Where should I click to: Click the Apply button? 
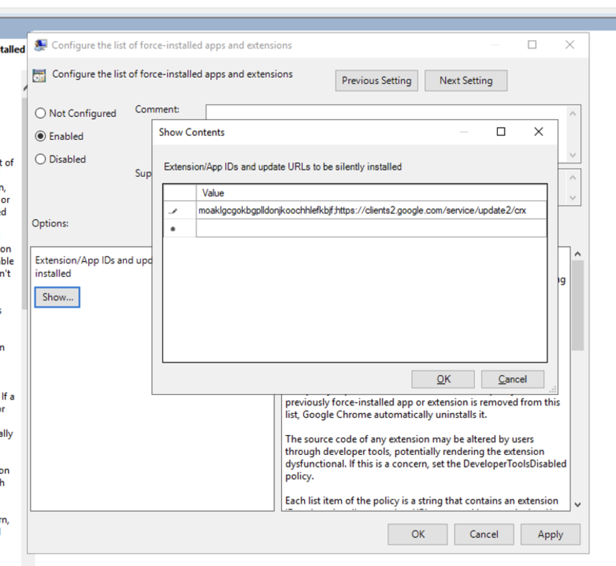pyautogui.click(x=550, y=534)
